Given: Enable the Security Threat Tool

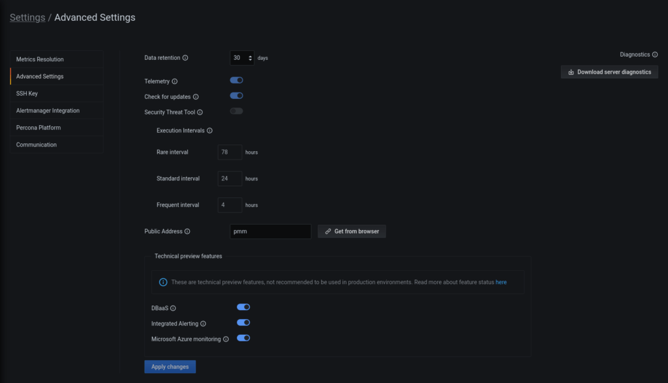Looking at the screenshot, I should tap(236, 111).
